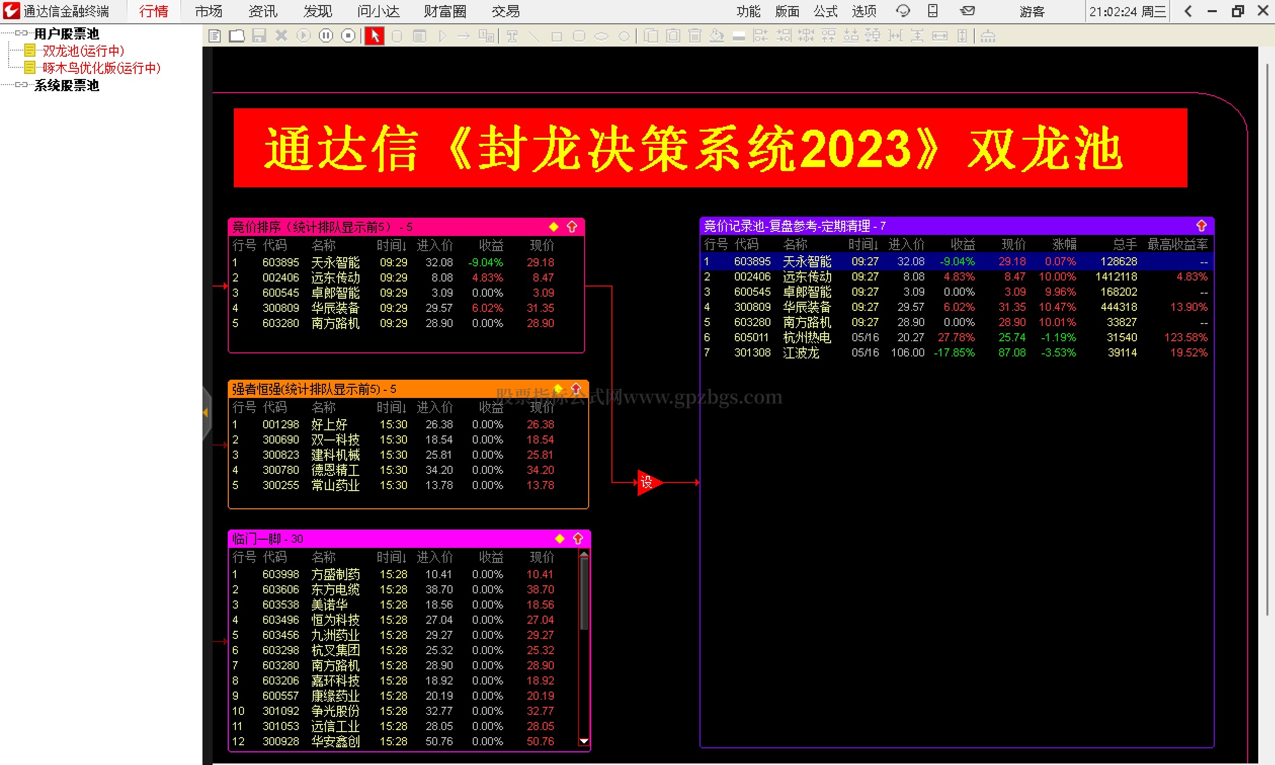Collapse the 用户股票池 tree node
This screenshot has height=765, width=1275.
[x=21, y=33]
